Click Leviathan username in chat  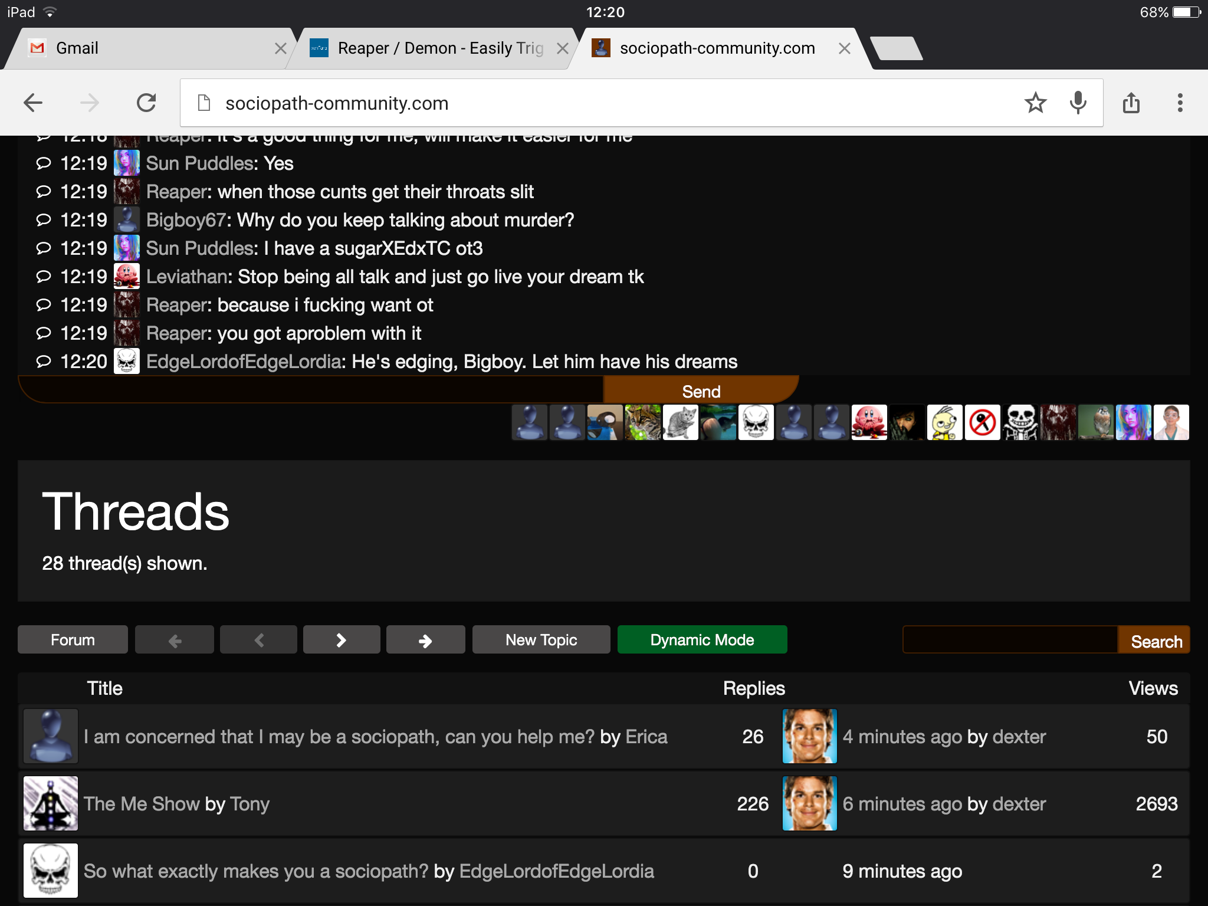[x=187, y=277]
